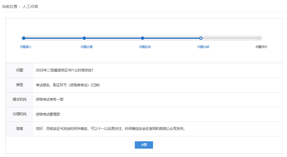Select the 问题改派 step label
Image resolution: width=287 pixels, height=157 pixels.
[145, 47]
